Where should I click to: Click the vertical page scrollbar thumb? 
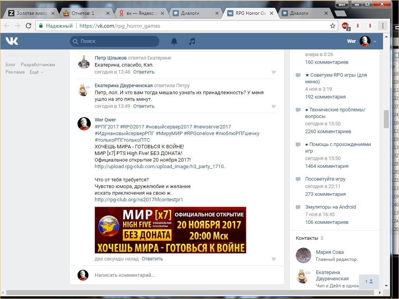click(386, 119)
